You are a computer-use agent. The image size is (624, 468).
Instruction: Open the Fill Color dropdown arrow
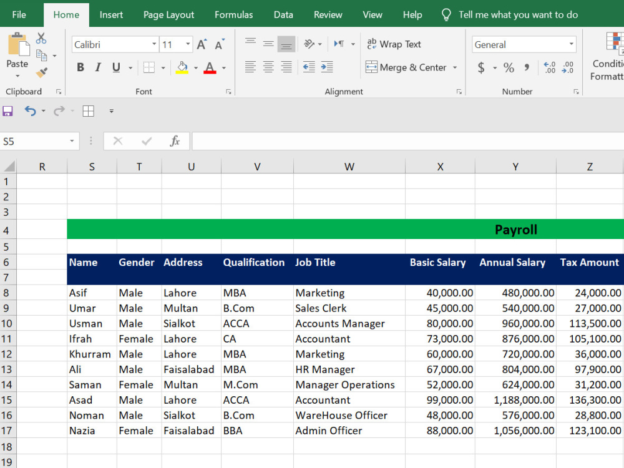coord(195,68)
